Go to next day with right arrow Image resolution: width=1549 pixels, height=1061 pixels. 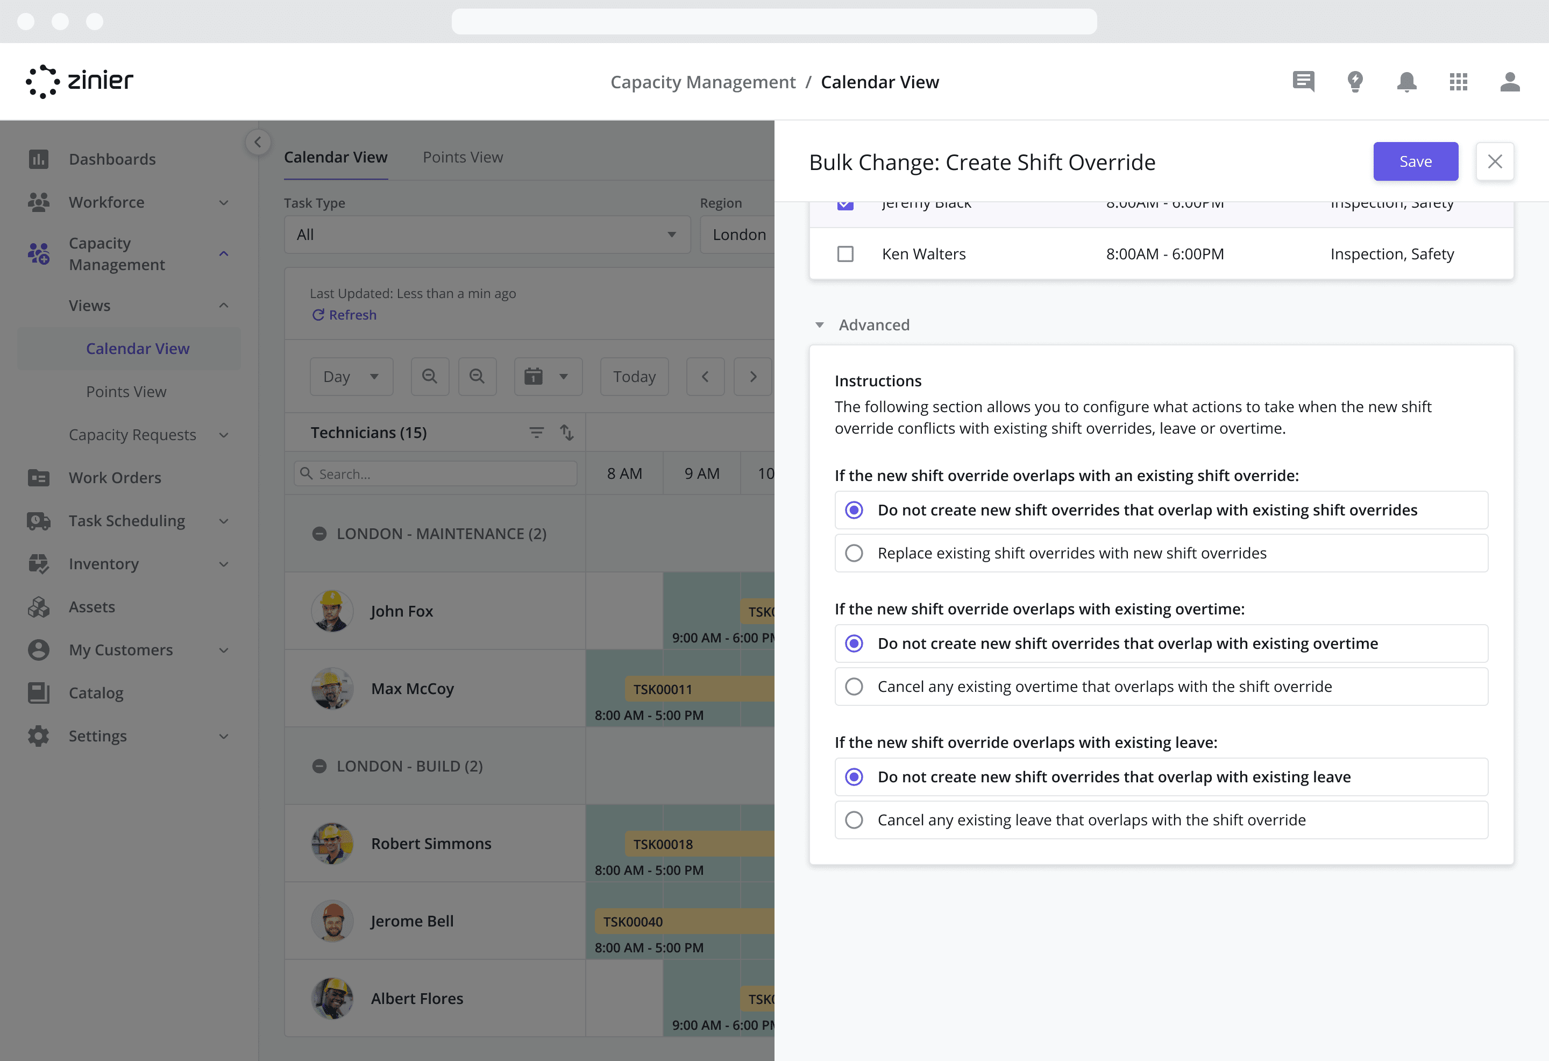coord(753,376)
